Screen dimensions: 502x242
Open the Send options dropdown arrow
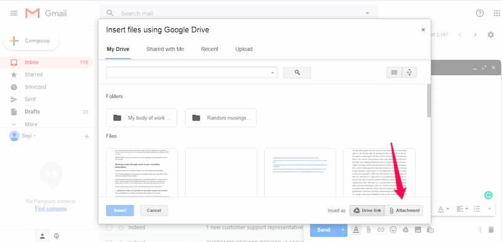point(343,229)
